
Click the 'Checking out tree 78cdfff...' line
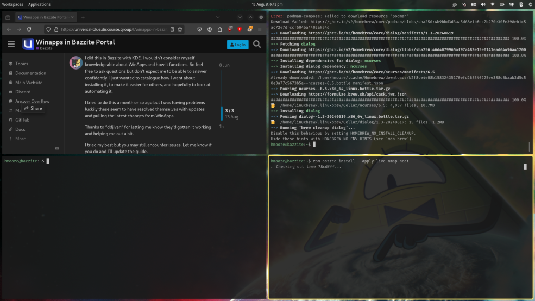pyautogui.click(x=309, y=167)
